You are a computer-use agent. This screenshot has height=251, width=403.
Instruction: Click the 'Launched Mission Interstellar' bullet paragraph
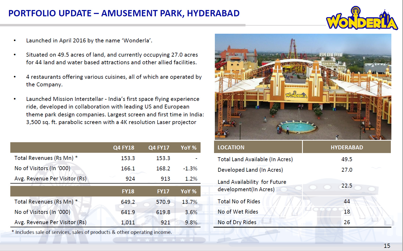(115, 111)
